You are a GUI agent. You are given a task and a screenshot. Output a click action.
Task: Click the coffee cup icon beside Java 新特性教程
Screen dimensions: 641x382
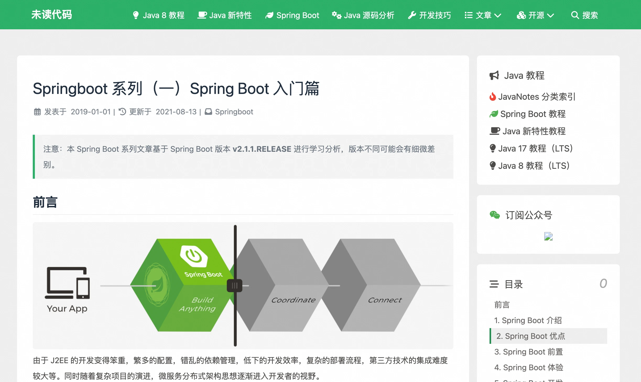495,131
